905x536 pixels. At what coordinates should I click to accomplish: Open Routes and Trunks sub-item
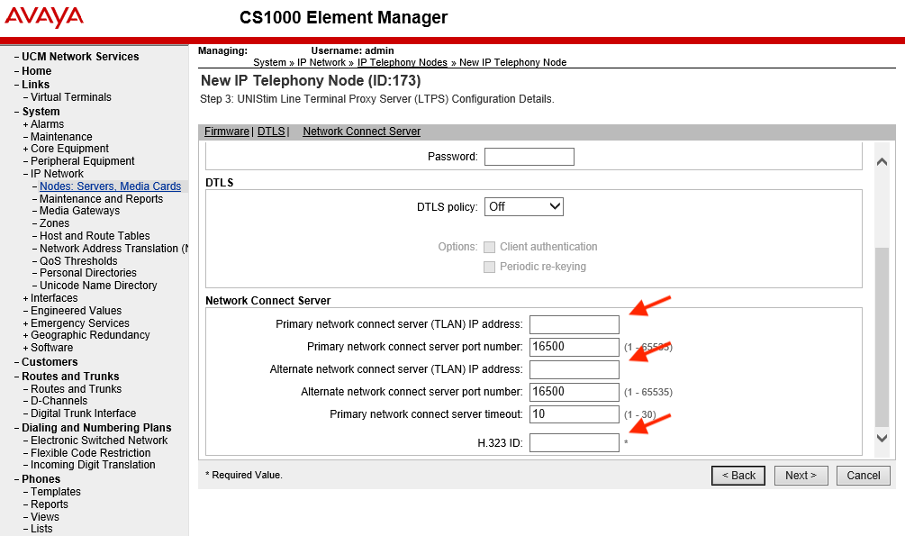pos(77,389)
